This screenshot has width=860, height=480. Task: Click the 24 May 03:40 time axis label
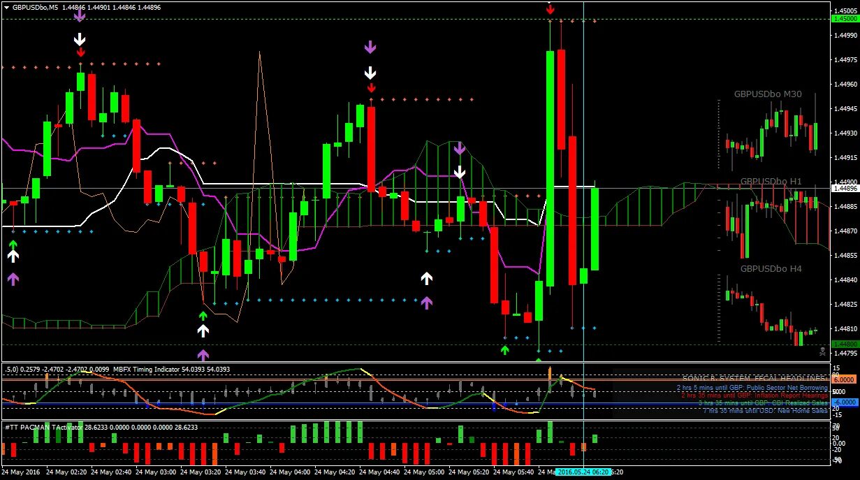pos(245,473)
